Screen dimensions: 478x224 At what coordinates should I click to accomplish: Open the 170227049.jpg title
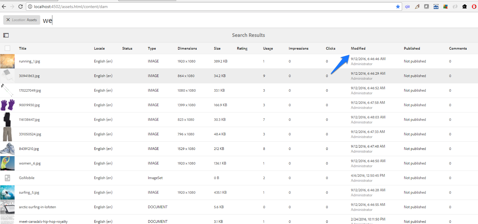[30, 90]
